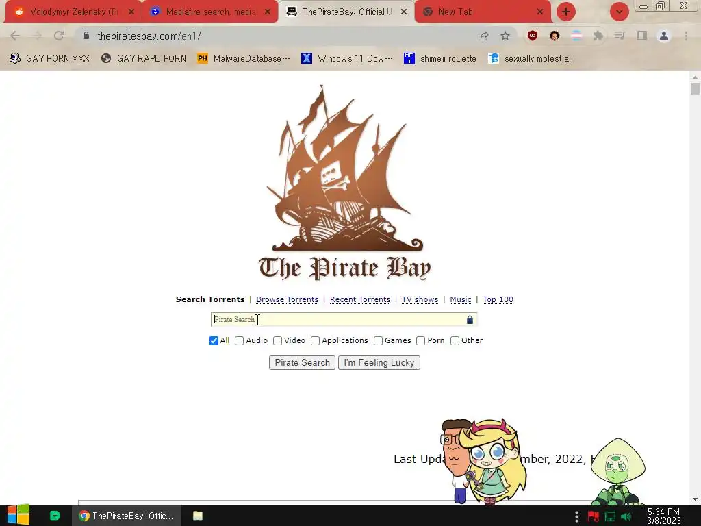
Task: Switch to the New Tab tab
Action: click(x=483, y=12)
